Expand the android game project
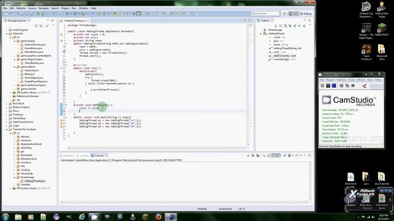This screenshot has width=394, height=221. pos(7,30)
